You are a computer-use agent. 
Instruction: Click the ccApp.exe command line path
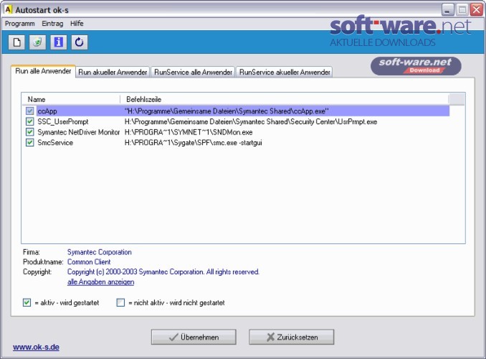tap(227, 111)
